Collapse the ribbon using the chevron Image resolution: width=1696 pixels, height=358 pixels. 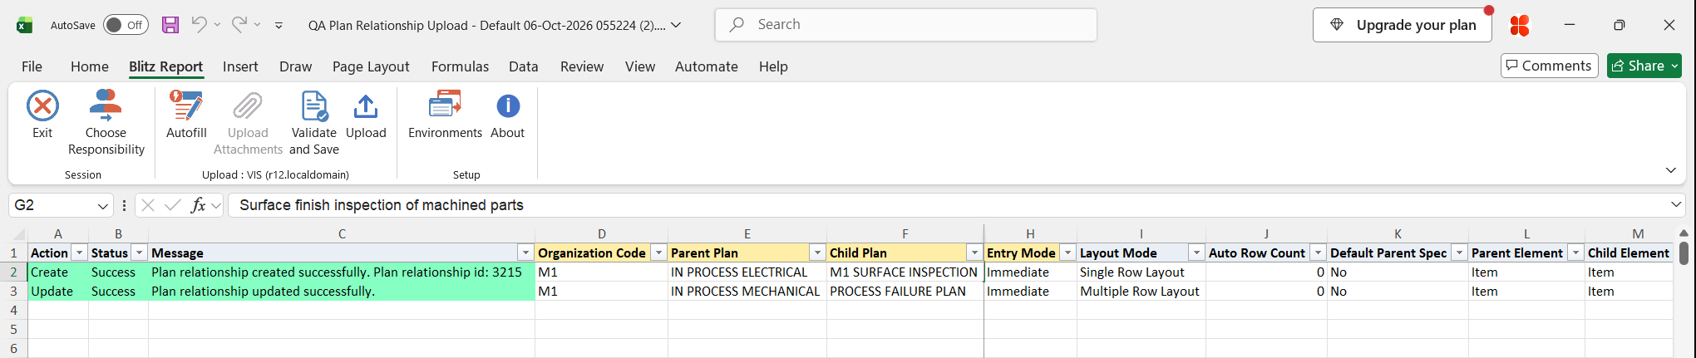click(x=1671, y=170)
